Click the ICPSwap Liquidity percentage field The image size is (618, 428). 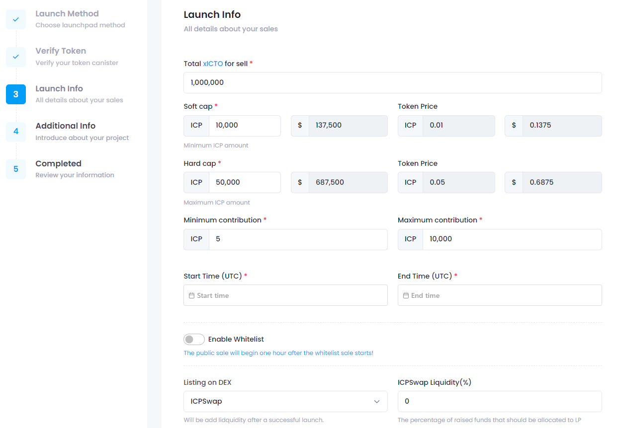coord(500,401)
